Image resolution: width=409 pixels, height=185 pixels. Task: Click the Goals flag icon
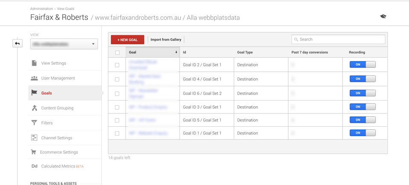[x=34, y=93]
